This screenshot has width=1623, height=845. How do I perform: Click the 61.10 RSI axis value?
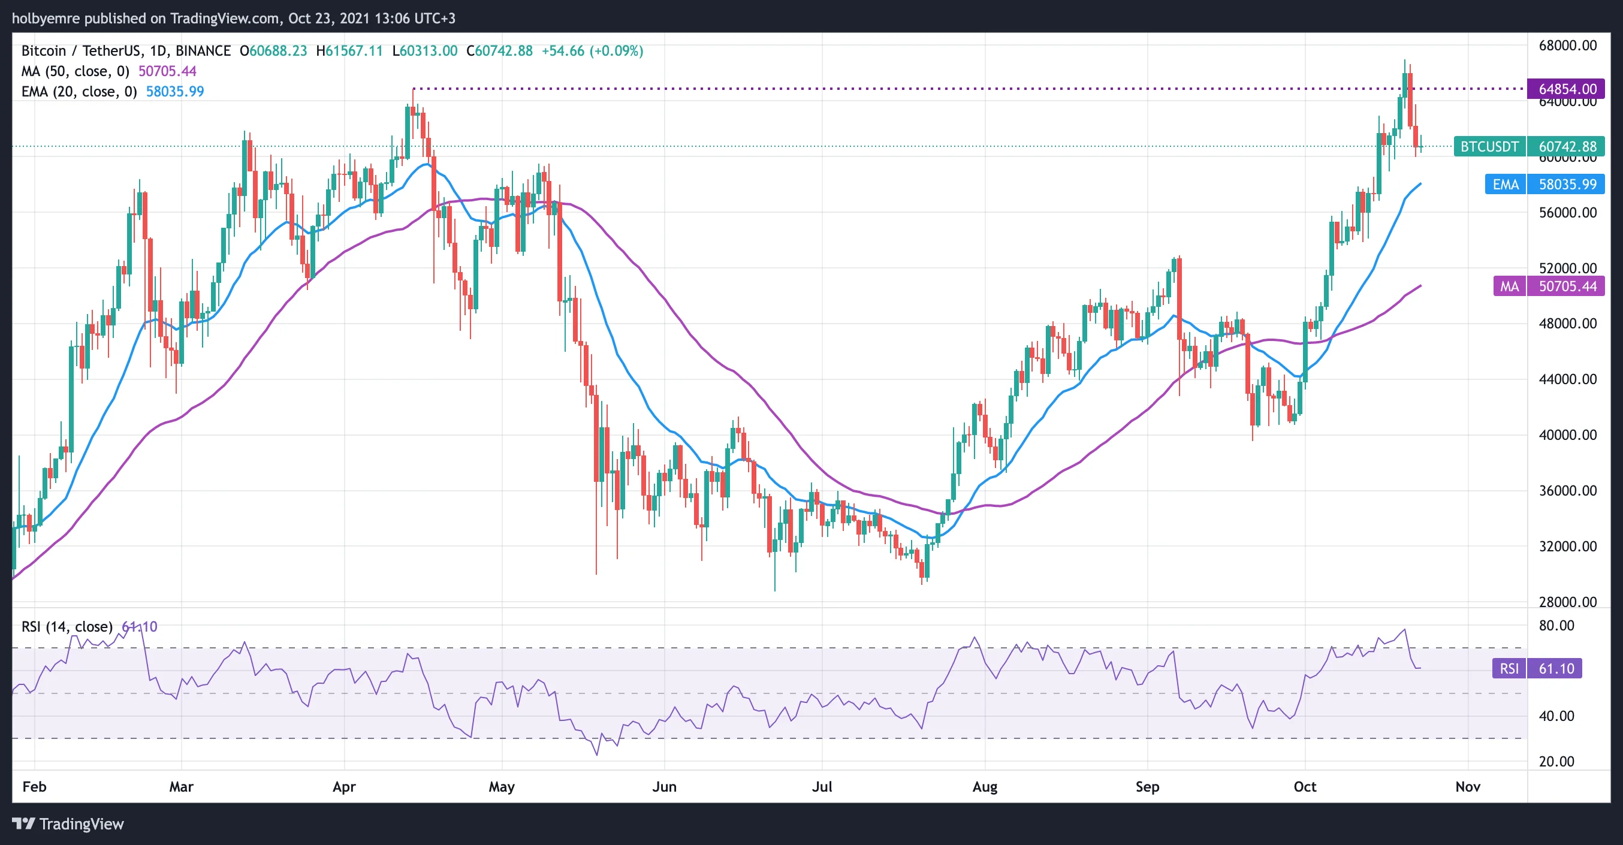(x=1554, y=668)
